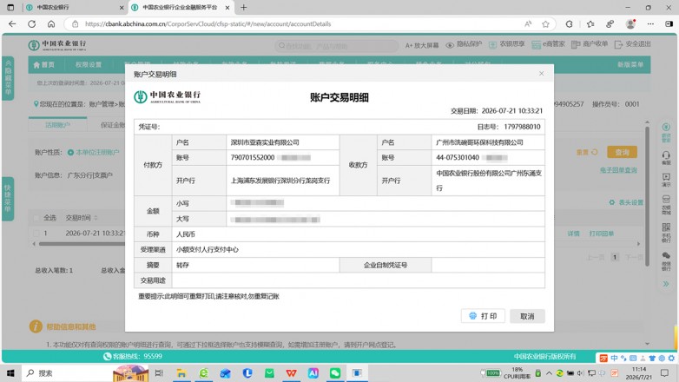Click the taskbar 搜索 search box
The height and width of the screenshot is (382, 679).
67,373
